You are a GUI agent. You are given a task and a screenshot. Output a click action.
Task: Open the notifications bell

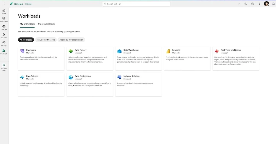point(273,4)
